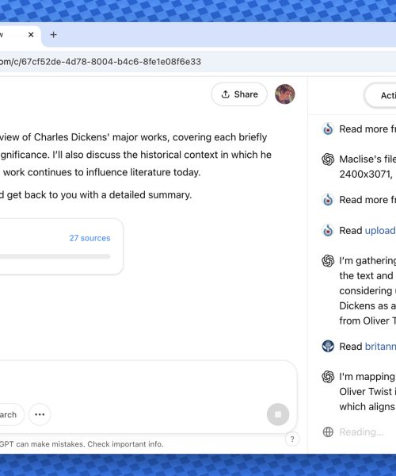Click the globe icon beside Reading…
The width and height of the screenshot is (396, 476).
[x=328, y=432]
